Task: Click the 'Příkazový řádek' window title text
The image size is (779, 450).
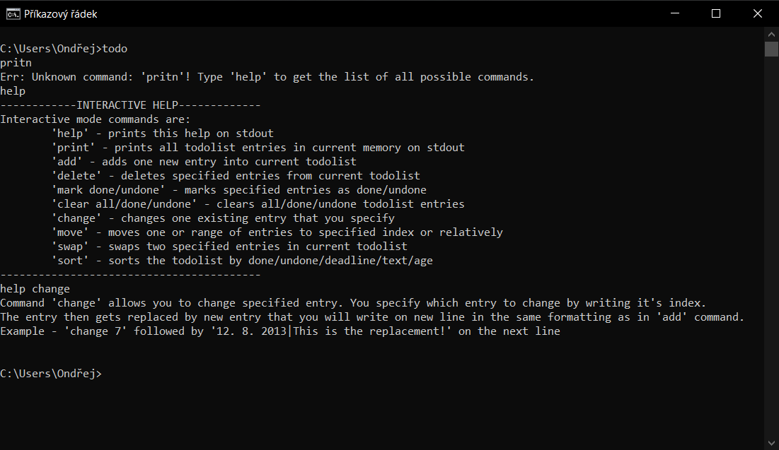Action: point(61,13)
